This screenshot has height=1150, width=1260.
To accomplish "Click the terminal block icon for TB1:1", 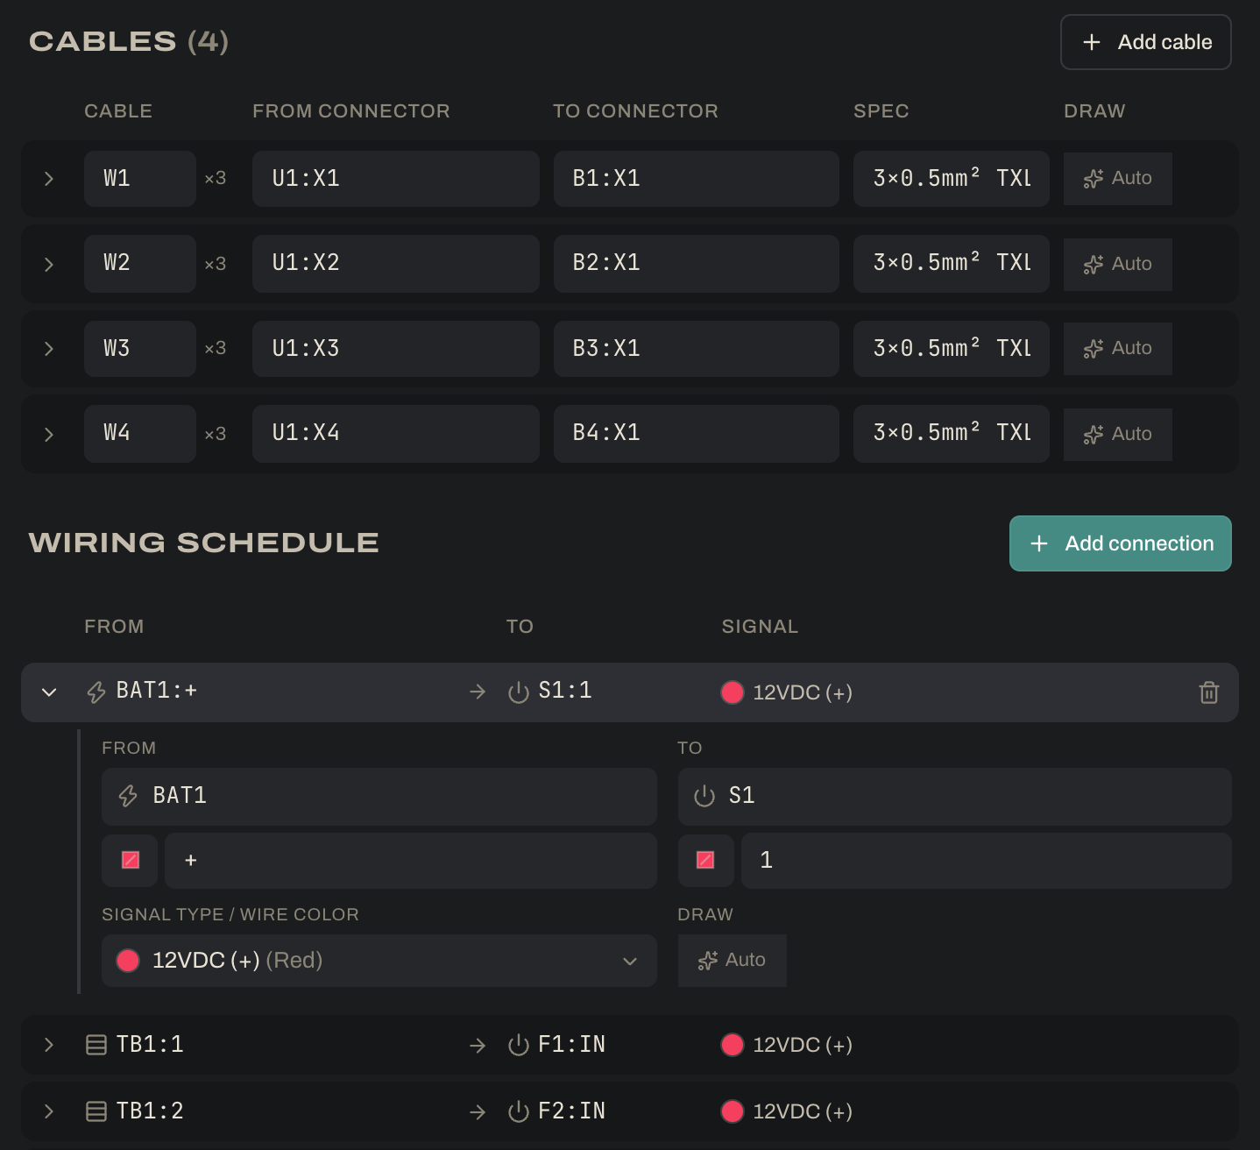I will point(96,1045).
